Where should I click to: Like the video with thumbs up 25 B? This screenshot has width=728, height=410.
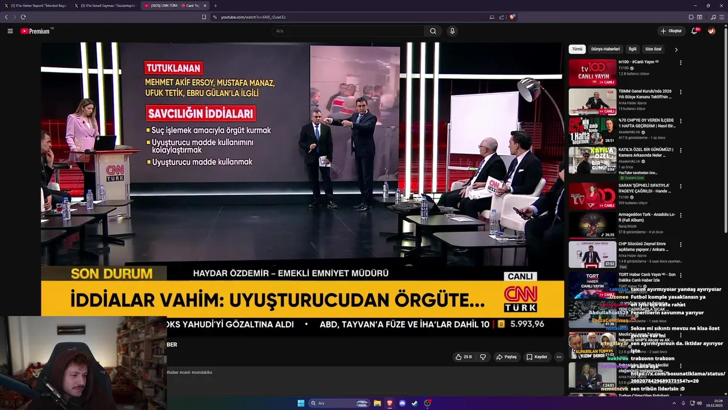464,357
